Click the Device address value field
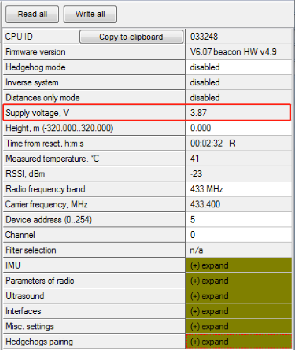This screenshot has width=295, height=350. point(239,220)
